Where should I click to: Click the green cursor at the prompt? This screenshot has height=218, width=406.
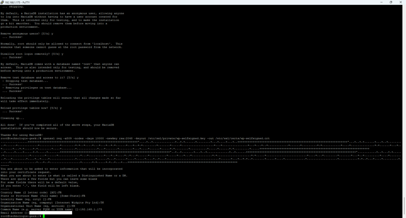pos(44,216)
